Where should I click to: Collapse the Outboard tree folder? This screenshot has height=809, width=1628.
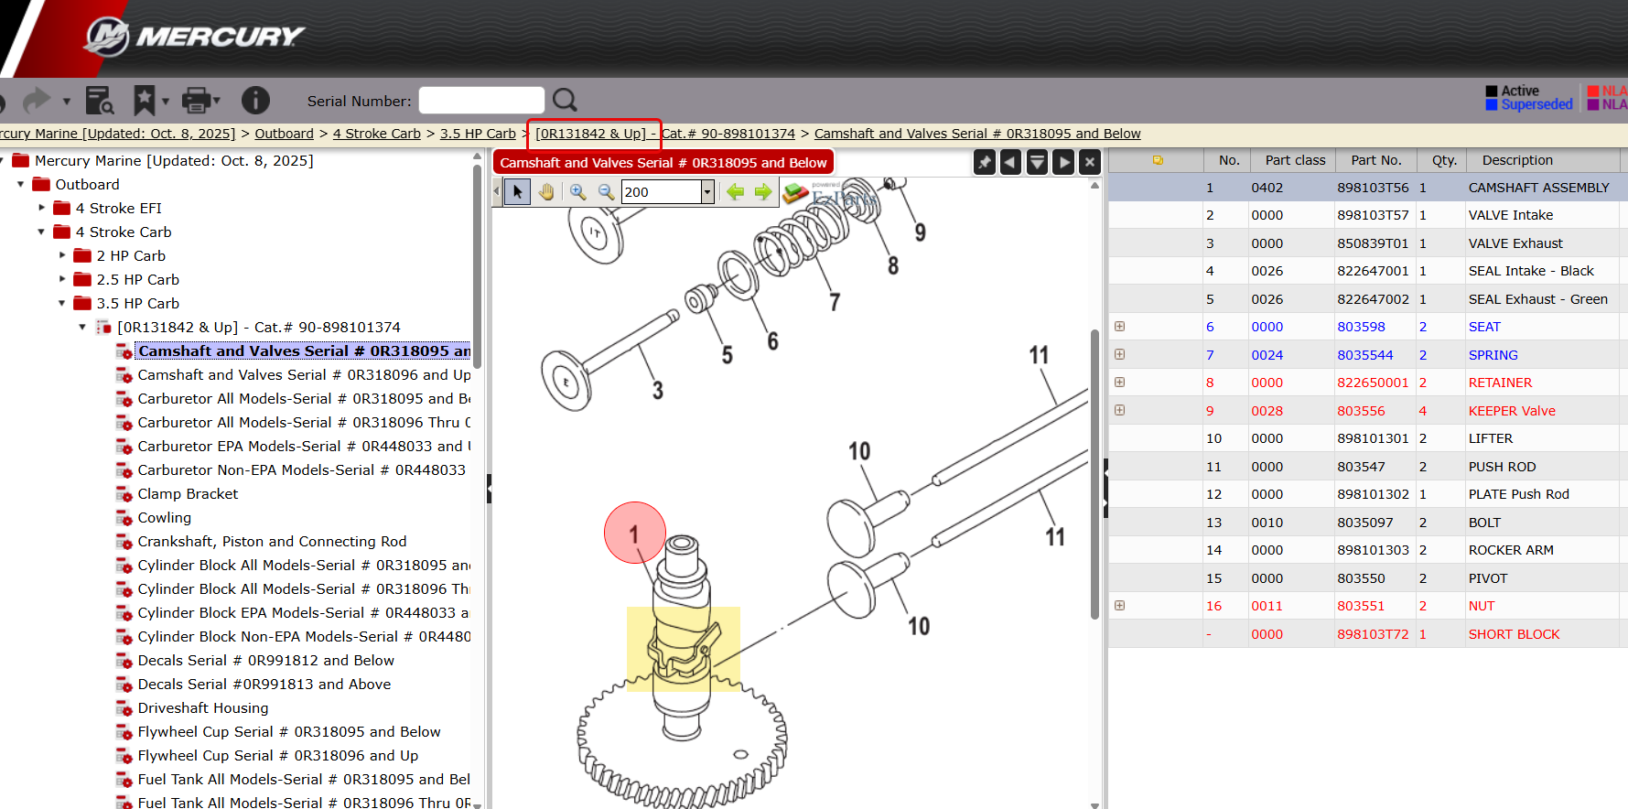coord(20,184)
